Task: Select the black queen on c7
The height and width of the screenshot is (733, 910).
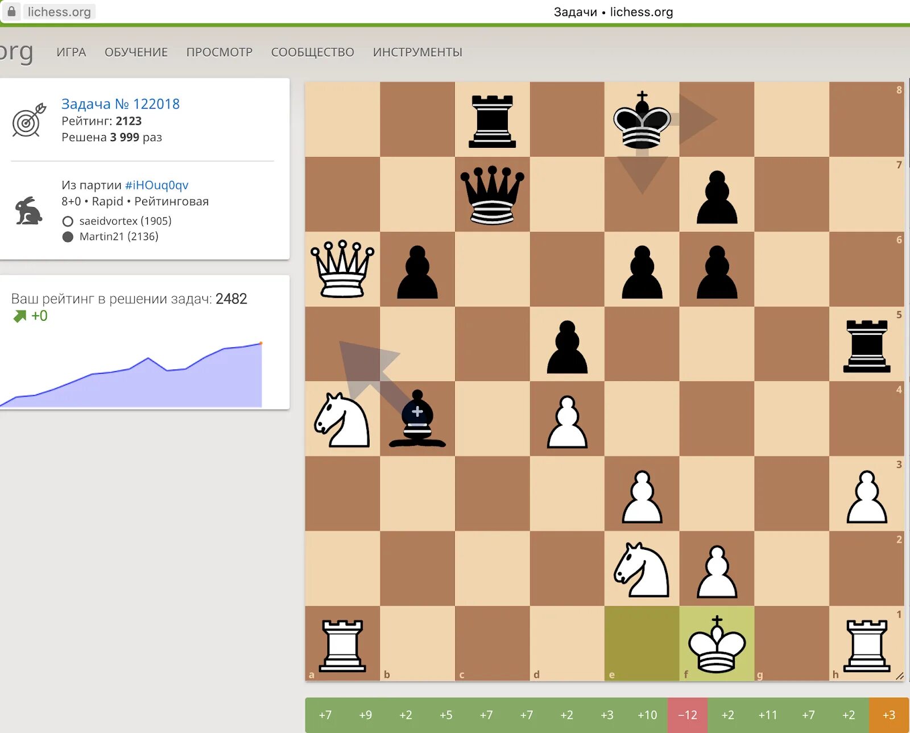Action: [493, 194]
